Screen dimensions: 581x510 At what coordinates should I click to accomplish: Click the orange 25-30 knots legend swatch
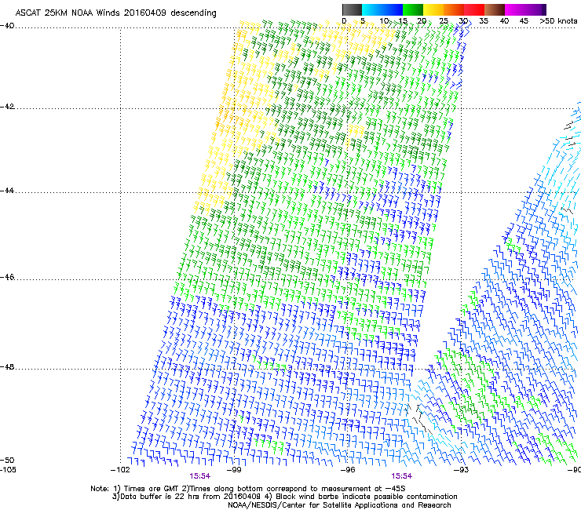(x=454, y=9)
